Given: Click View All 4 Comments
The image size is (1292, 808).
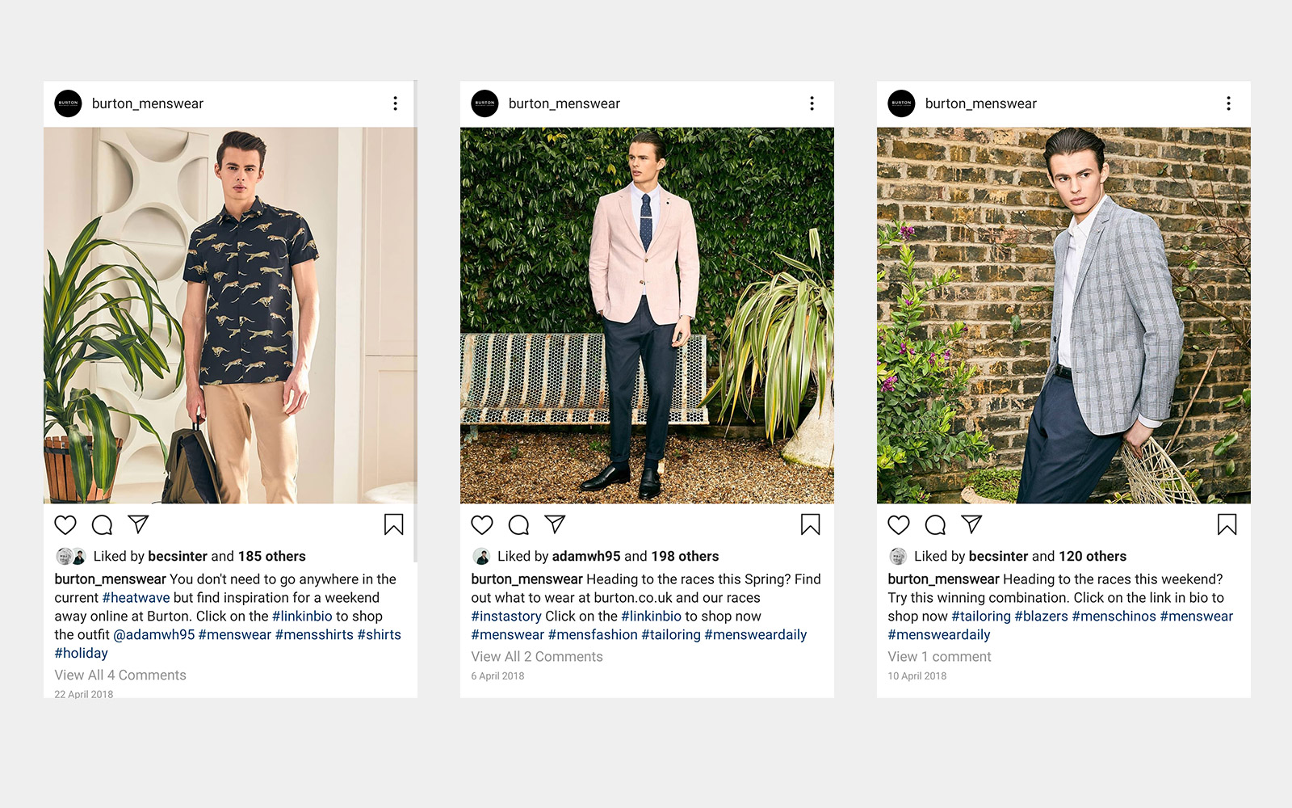Looking at the screenshot, I should (x=120, y=675).
